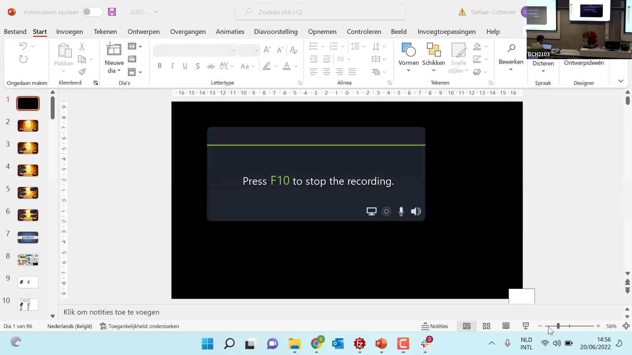This screenshot has width=632, height=355.
Task: Click the Schikken arrange icon
Action: pyautogui.click(x=434, y=50)
